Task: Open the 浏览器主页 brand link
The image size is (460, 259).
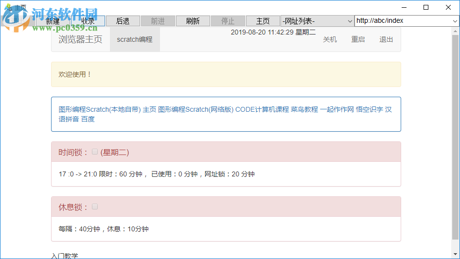Action: click(x=80, y=39)
